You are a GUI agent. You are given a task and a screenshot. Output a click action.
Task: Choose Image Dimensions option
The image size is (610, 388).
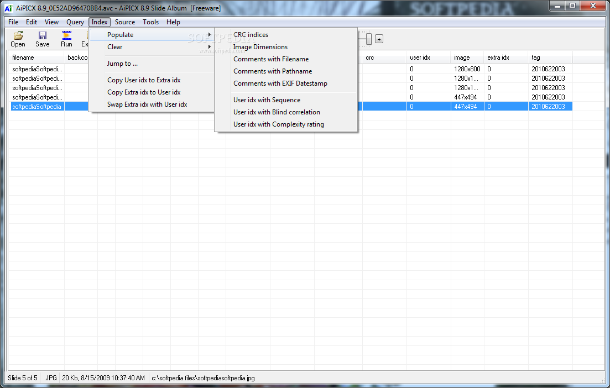click(286, 46)
